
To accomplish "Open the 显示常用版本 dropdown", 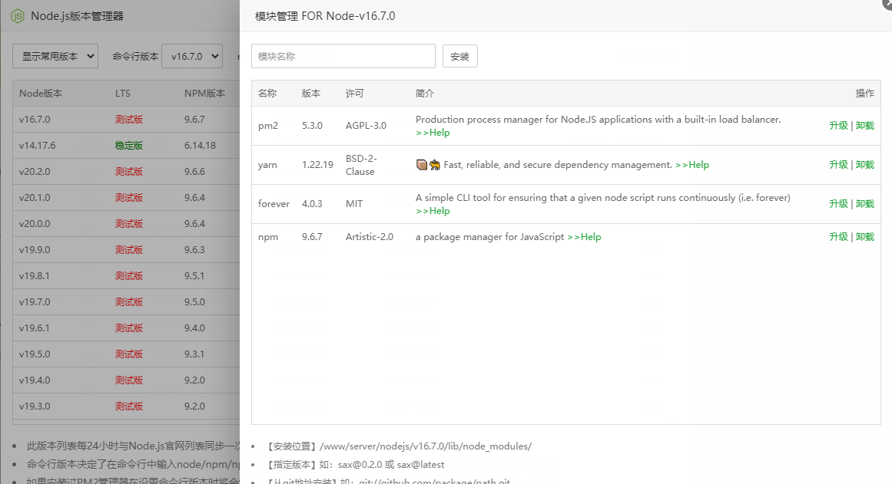I will [55, 56].
